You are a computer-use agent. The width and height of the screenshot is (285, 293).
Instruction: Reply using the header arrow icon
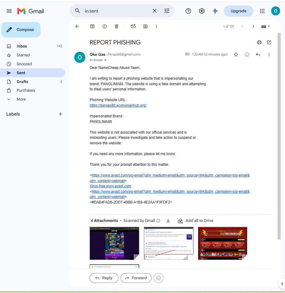tap(258, 55)
